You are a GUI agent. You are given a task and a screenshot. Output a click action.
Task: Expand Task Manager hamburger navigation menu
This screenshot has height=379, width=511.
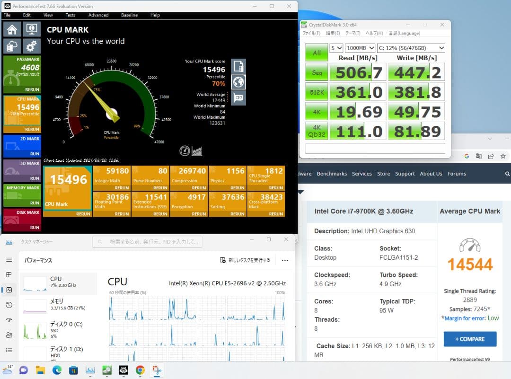pyautogui.click(x=9, y=260)
